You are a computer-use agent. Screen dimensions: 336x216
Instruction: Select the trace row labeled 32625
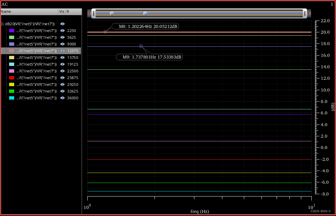[x=41, y=91]
